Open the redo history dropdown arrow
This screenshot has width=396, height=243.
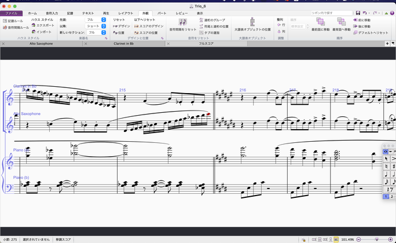pyautogui.click(x=379, y=13)
